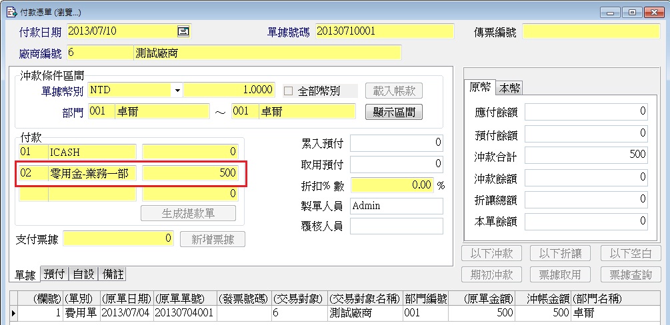Select the 原幣 tab
The image size is (670, 325).
pos(480,88)
